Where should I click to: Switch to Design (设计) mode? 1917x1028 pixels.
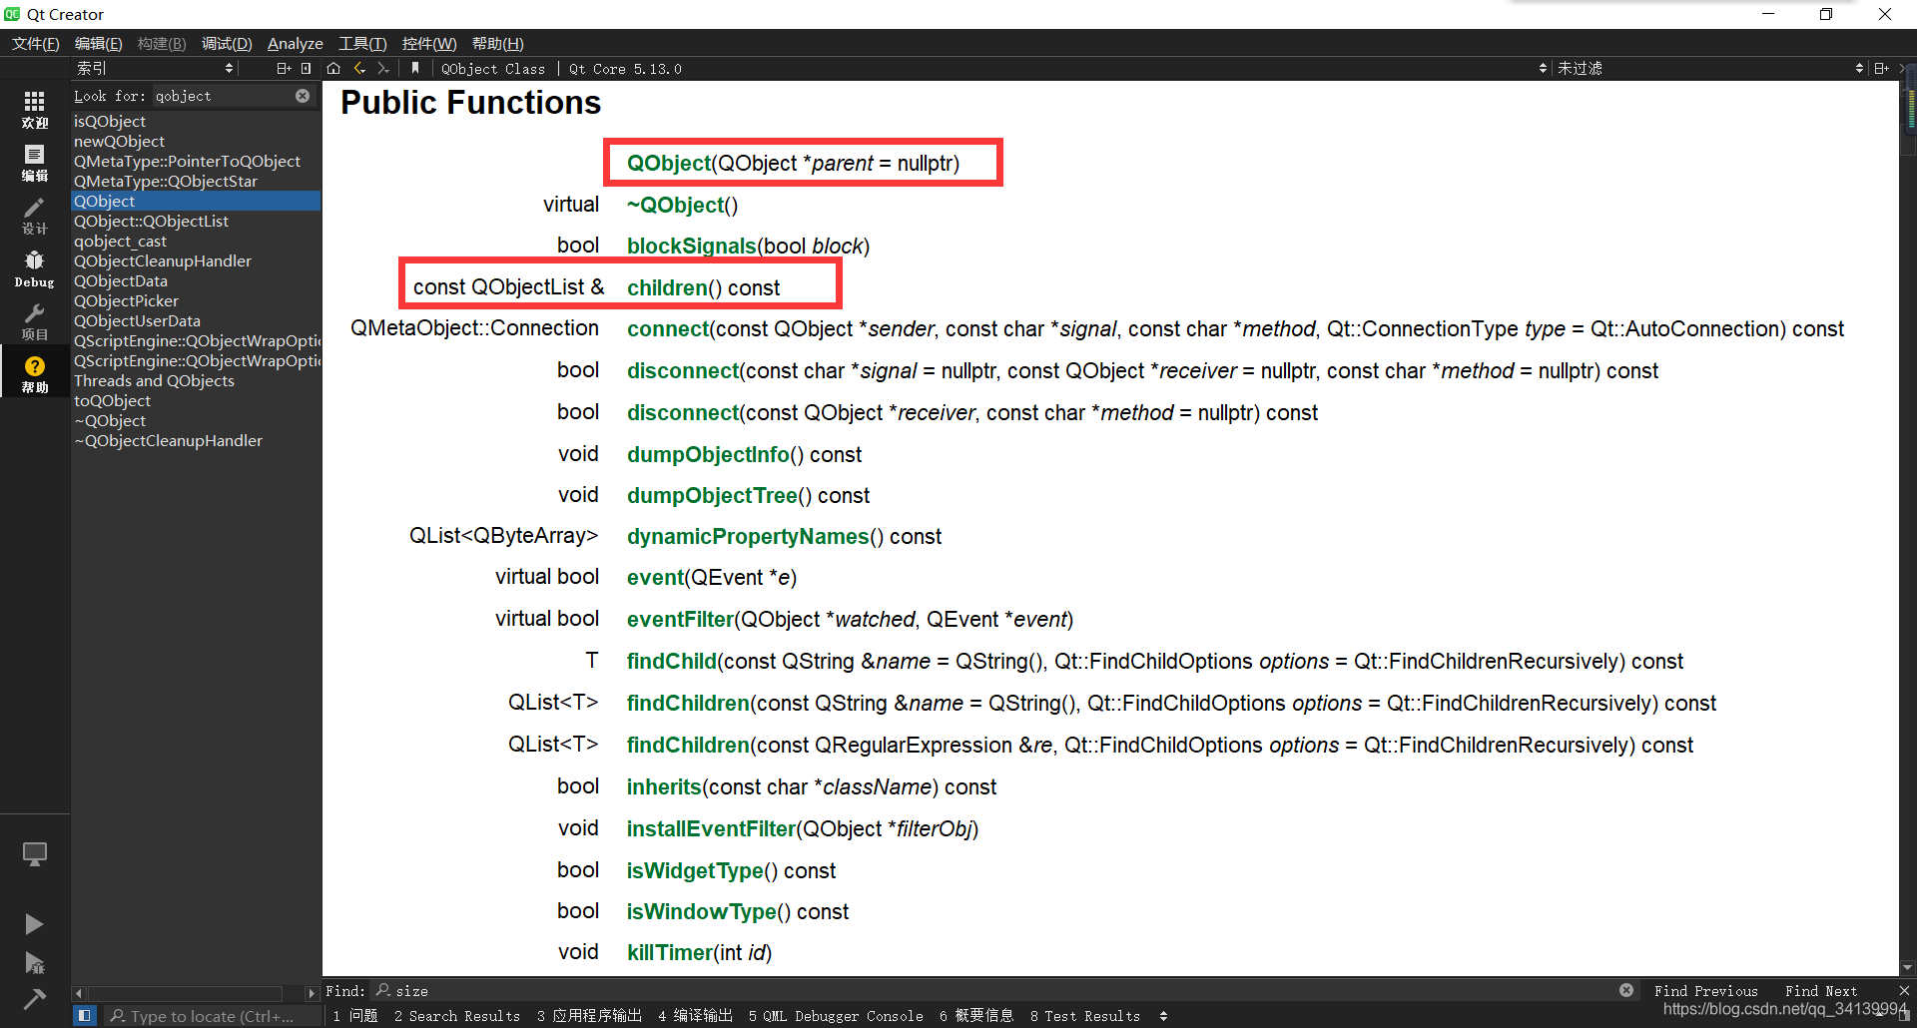pyautogui.click(x=35, y=216)
